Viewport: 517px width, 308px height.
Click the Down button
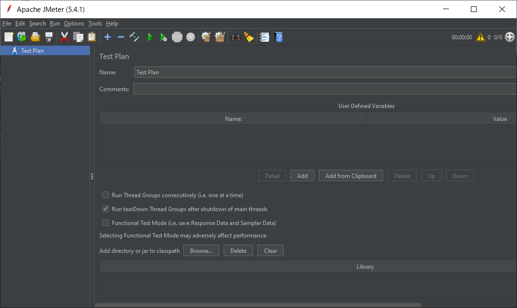click(460, 176)
